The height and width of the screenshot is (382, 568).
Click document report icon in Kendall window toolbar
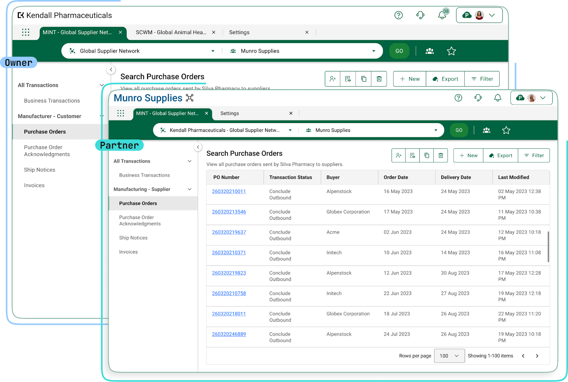[x=348, y=79]
